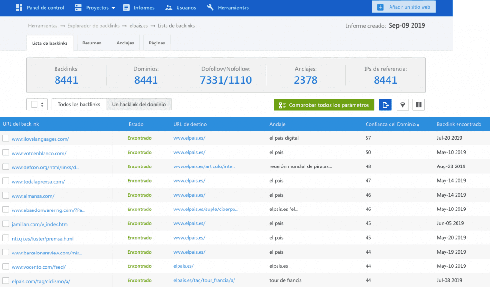Switch to the Páginas tab

pyautogui.click(x=157, y=43)
